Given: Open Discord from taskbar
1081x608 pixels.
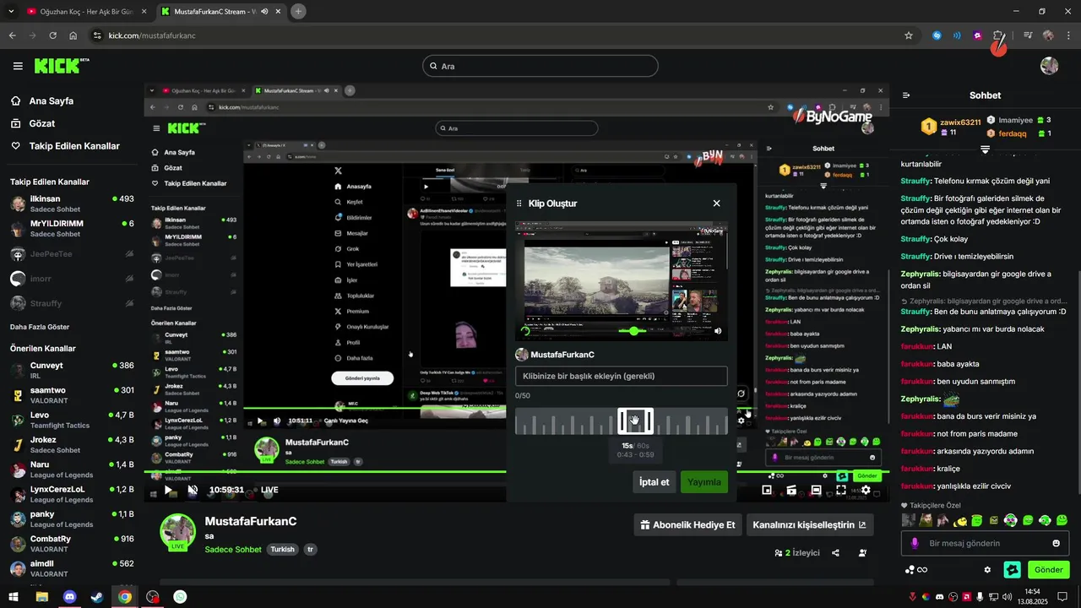Looking at the screenshot, I should click(x=69, y=597).
